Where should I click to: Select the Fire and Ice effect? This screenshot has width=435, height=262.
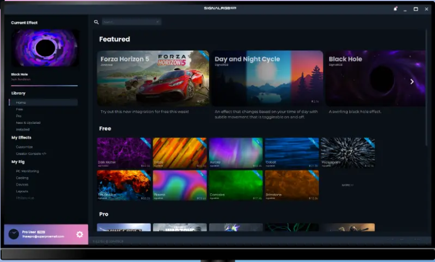pos(124,186)
